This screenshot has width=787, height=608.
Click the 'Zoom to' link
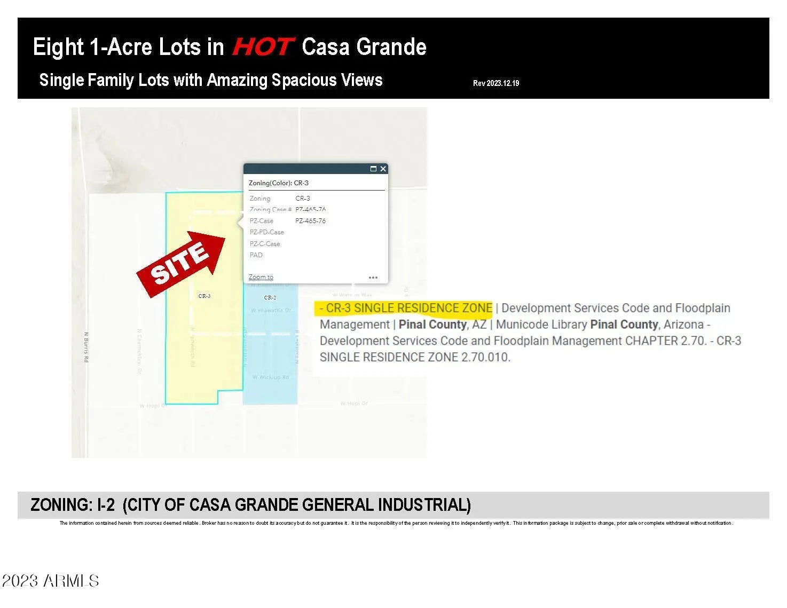click(x=261, y=277)
